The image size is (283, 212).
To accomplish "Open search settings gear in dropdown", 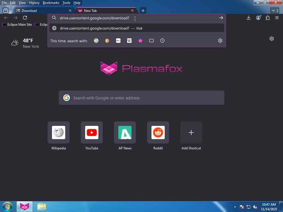I will point(220,41).
